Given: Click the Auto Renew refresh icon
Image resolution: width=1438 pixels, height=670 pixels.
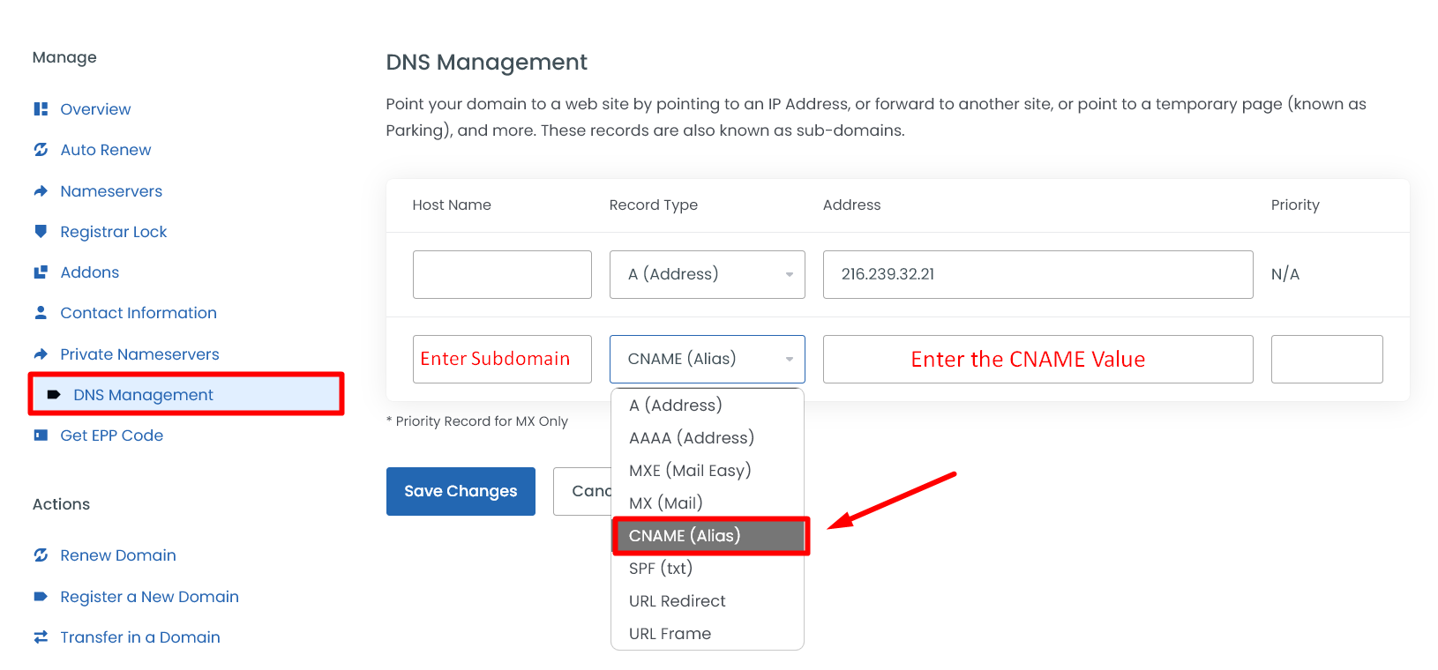Looking at the screenshot, I should coord(41,150).
